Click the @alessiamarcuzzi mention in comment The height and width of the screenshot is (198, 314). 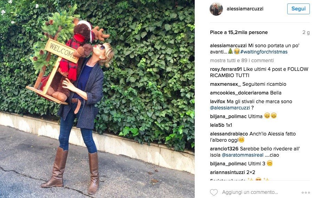pos(230,108)
